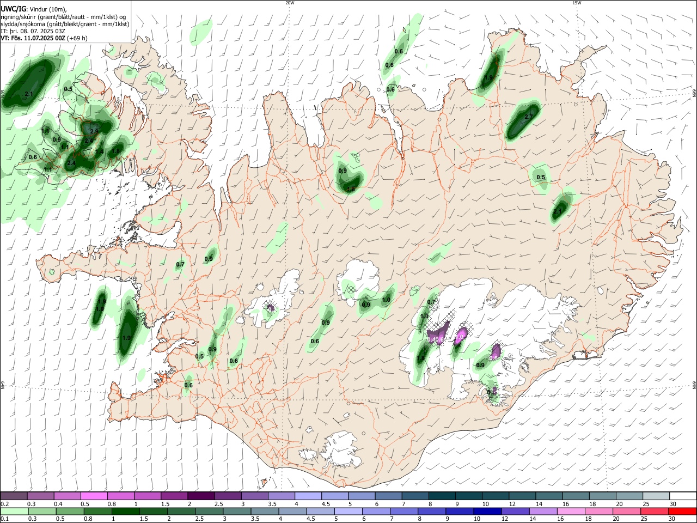Viewport: 697px width, 523px height.
Task: Click the valid time line 'VT: Fös. 11.07.2025 00Z'
Action: [x=33, y=38]
